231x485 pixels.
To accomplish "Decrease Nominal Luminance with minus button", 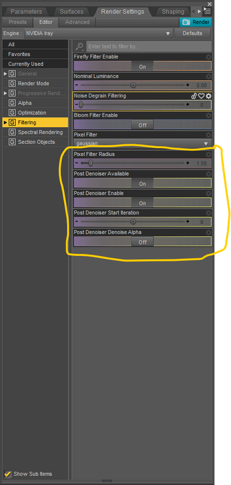I will tap(76, 85).
